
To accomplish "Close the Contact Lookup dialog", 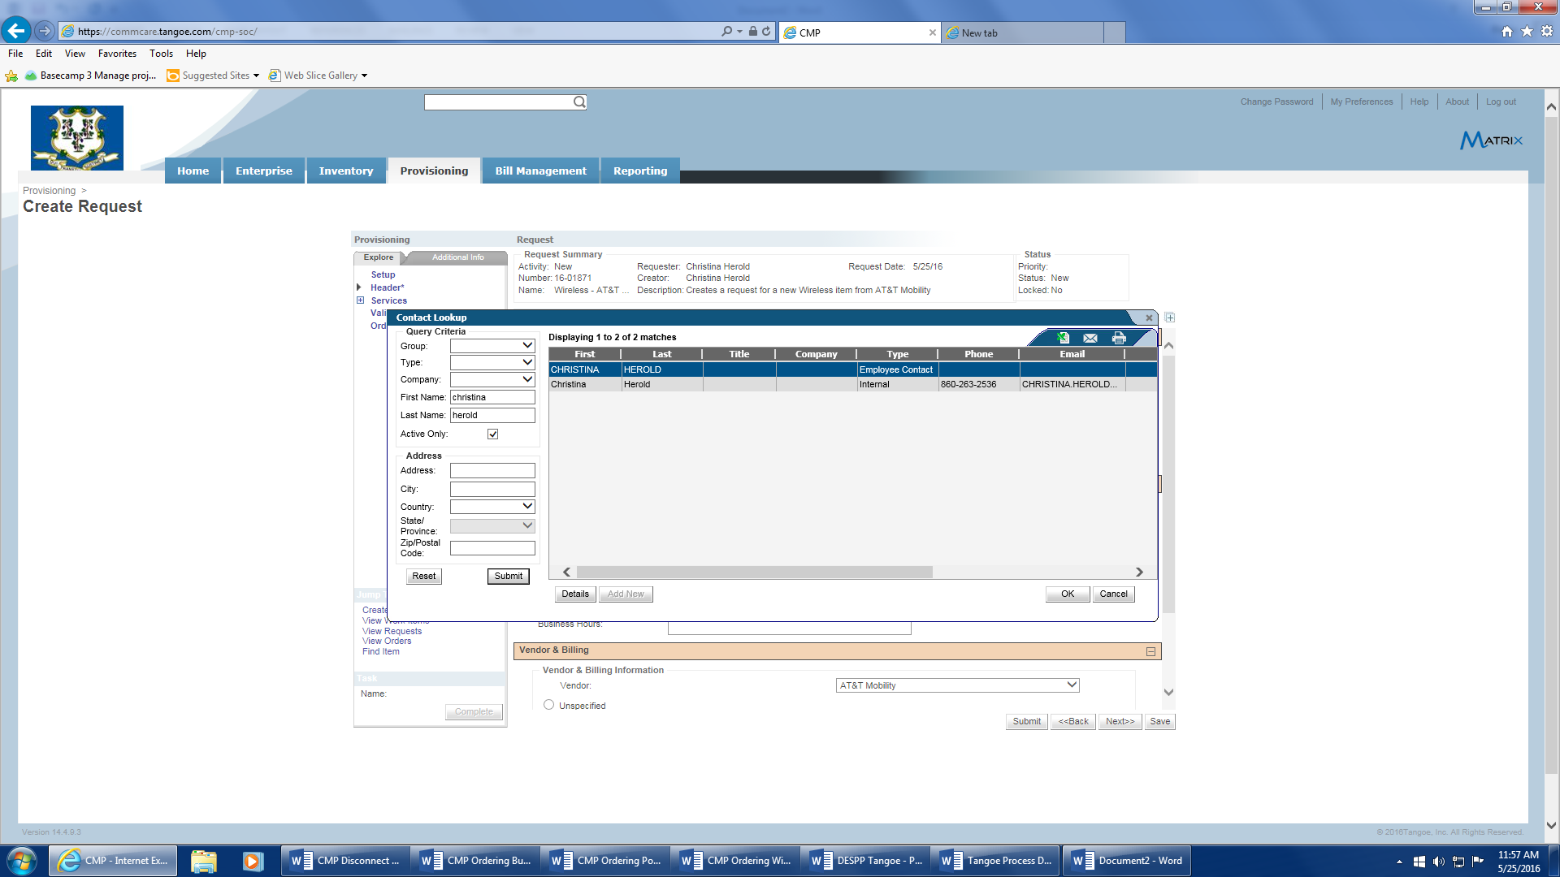I will point(1149,318).
